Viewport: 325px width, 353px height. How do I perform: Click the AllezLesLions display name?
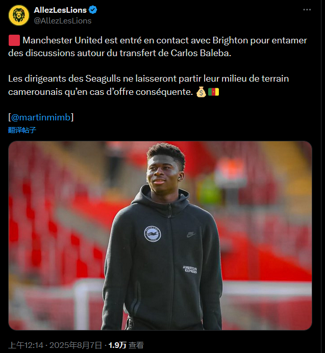(x=60, y=10)
